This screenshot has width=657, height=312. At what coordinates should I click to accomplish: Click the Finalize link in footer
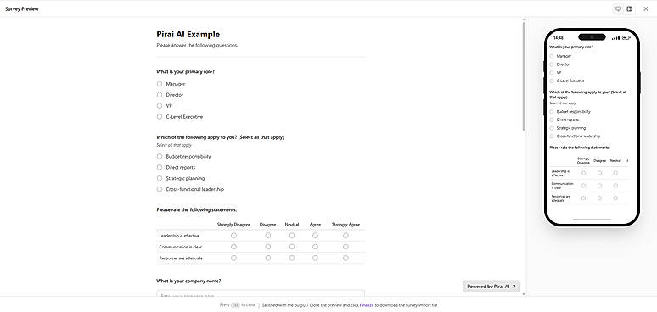[366, 305]
